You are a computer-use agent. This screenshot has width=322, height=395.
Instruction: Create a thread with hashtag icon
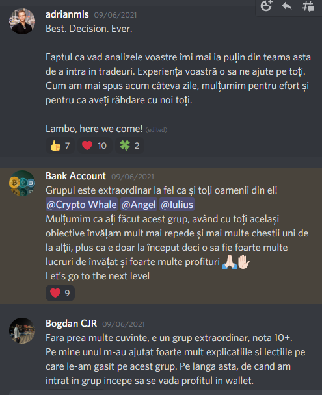(x=308, y=6)
